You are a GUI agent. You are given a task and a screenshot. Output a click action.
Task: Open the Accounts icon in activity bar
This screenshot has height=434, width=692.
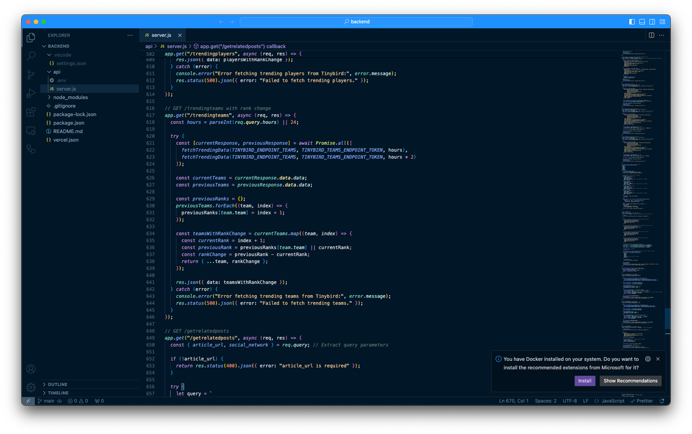31,368
